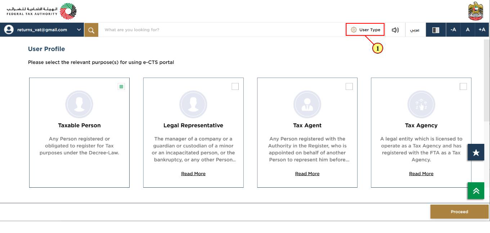The image size is (490, 233).
Task: Click the Taxable Person card title
Action: click(79, 125)
